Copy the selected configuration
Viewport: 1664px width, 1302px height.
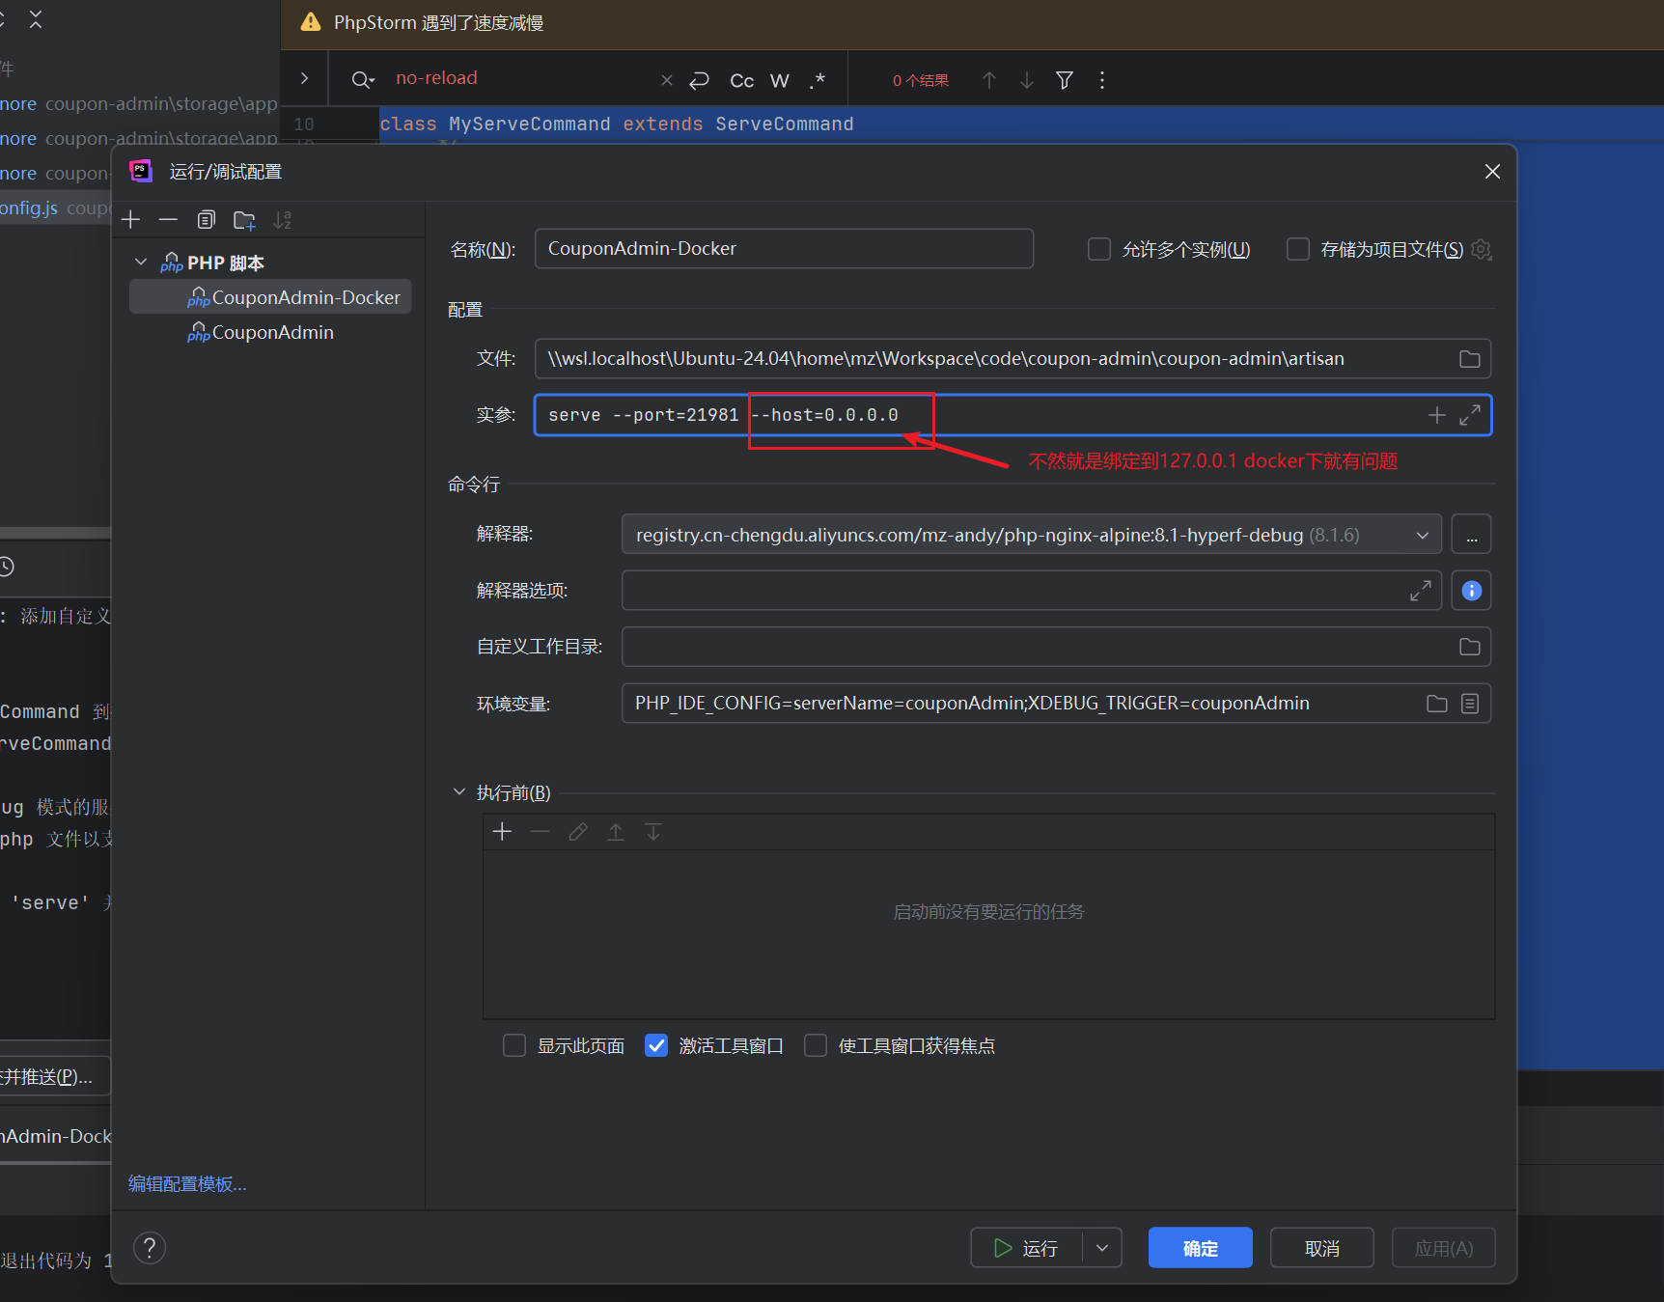pos(206,220)
